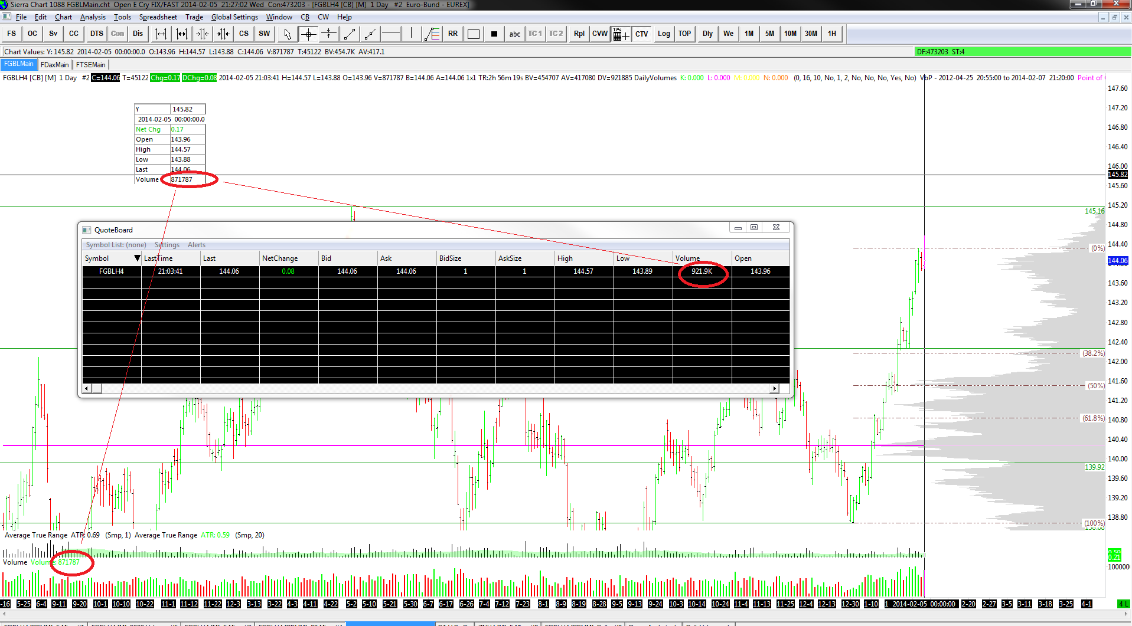Select the extending ray drawing tool

coord(370,34)
